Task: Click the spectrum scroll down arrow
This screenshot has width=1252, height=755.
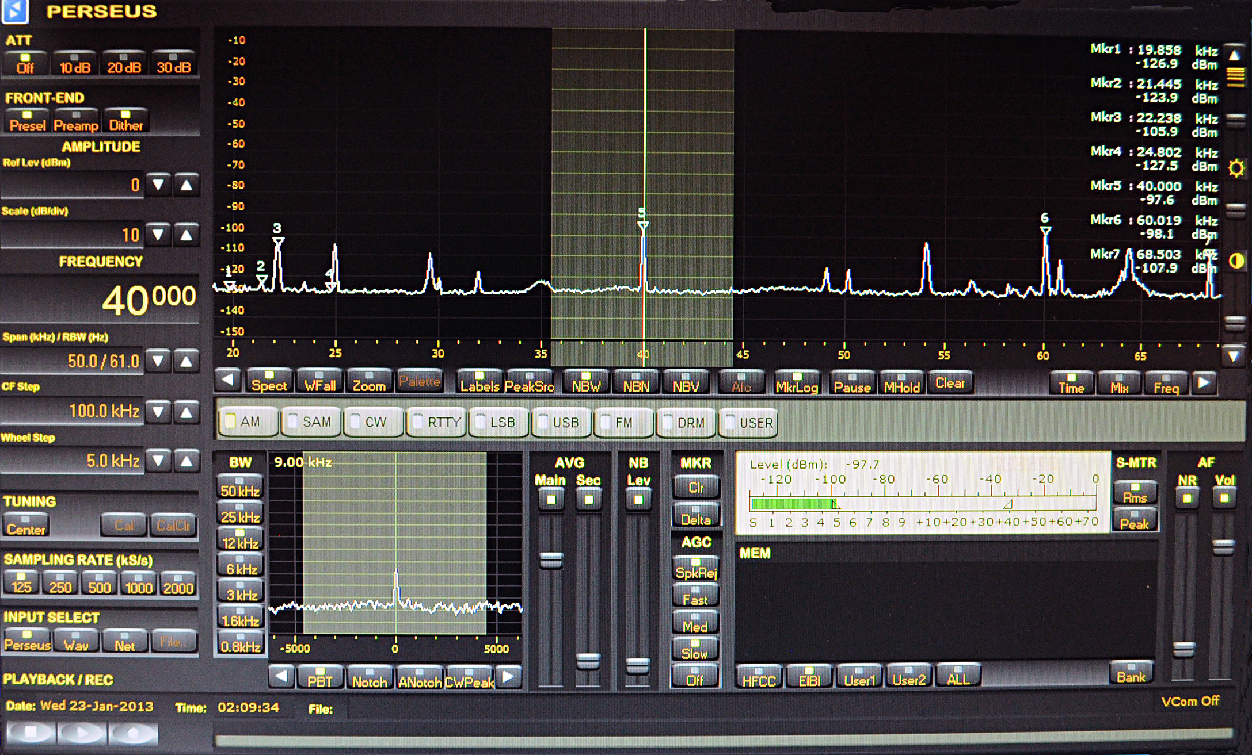Action: 1234,357
